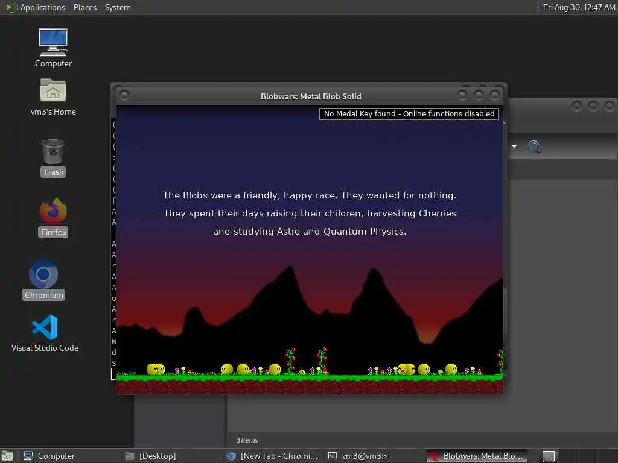
Task: Click the No Medal Key found notice
Action: [409, 114]
